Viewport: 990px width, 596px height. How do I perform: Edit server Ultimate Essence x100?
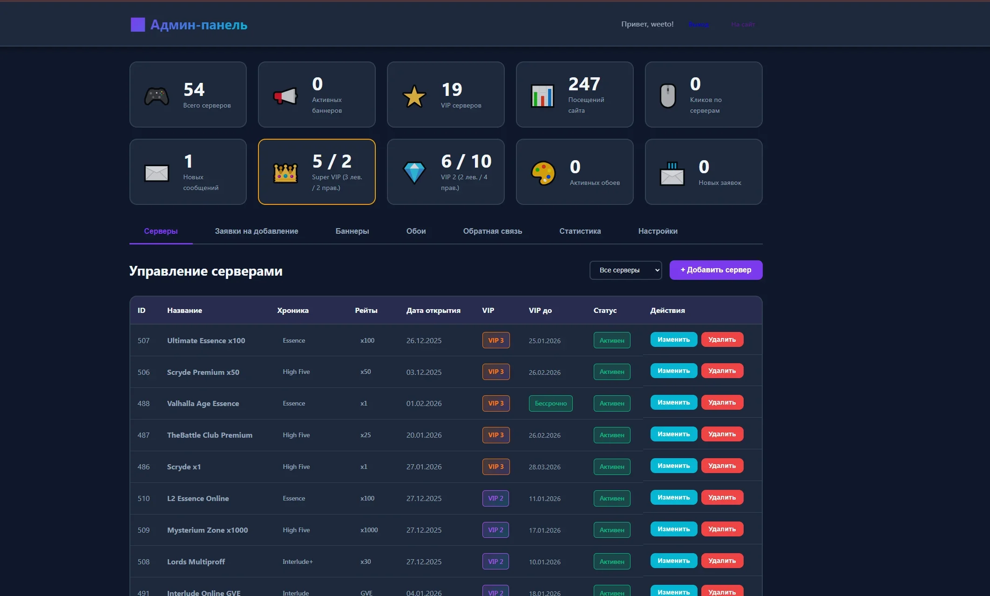point(673,339)
